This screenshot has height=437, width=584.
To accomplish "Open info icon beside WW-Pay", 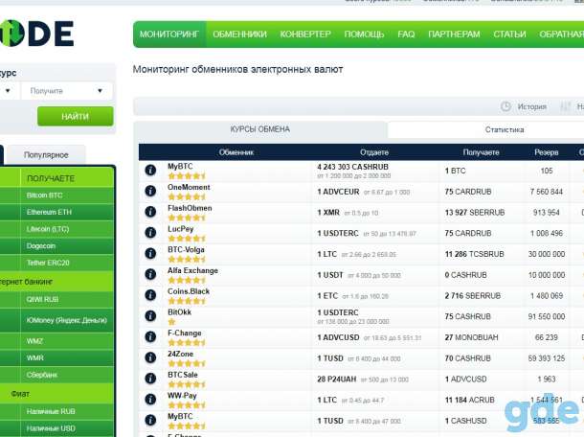I will pyautogui.click(x=150, y=400).
